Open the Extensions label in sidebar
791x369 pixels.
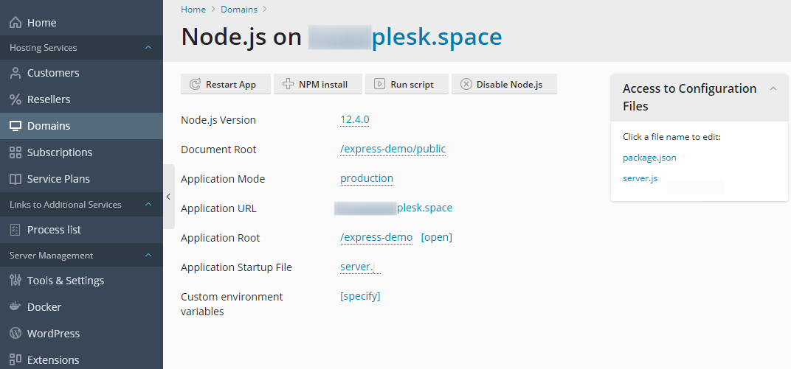coord(53,359)
